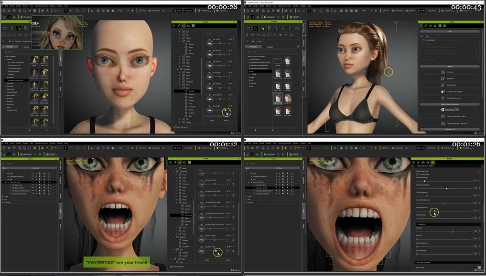The width and height of the screenshot is (486, 276).
Task: Click Transfer Skin Weights, 00:00:43 frame
Action: coord(450,92)
